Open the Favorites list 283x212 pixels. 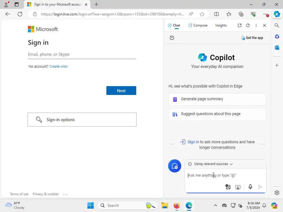pyautogui.click(x=229, y=14)
